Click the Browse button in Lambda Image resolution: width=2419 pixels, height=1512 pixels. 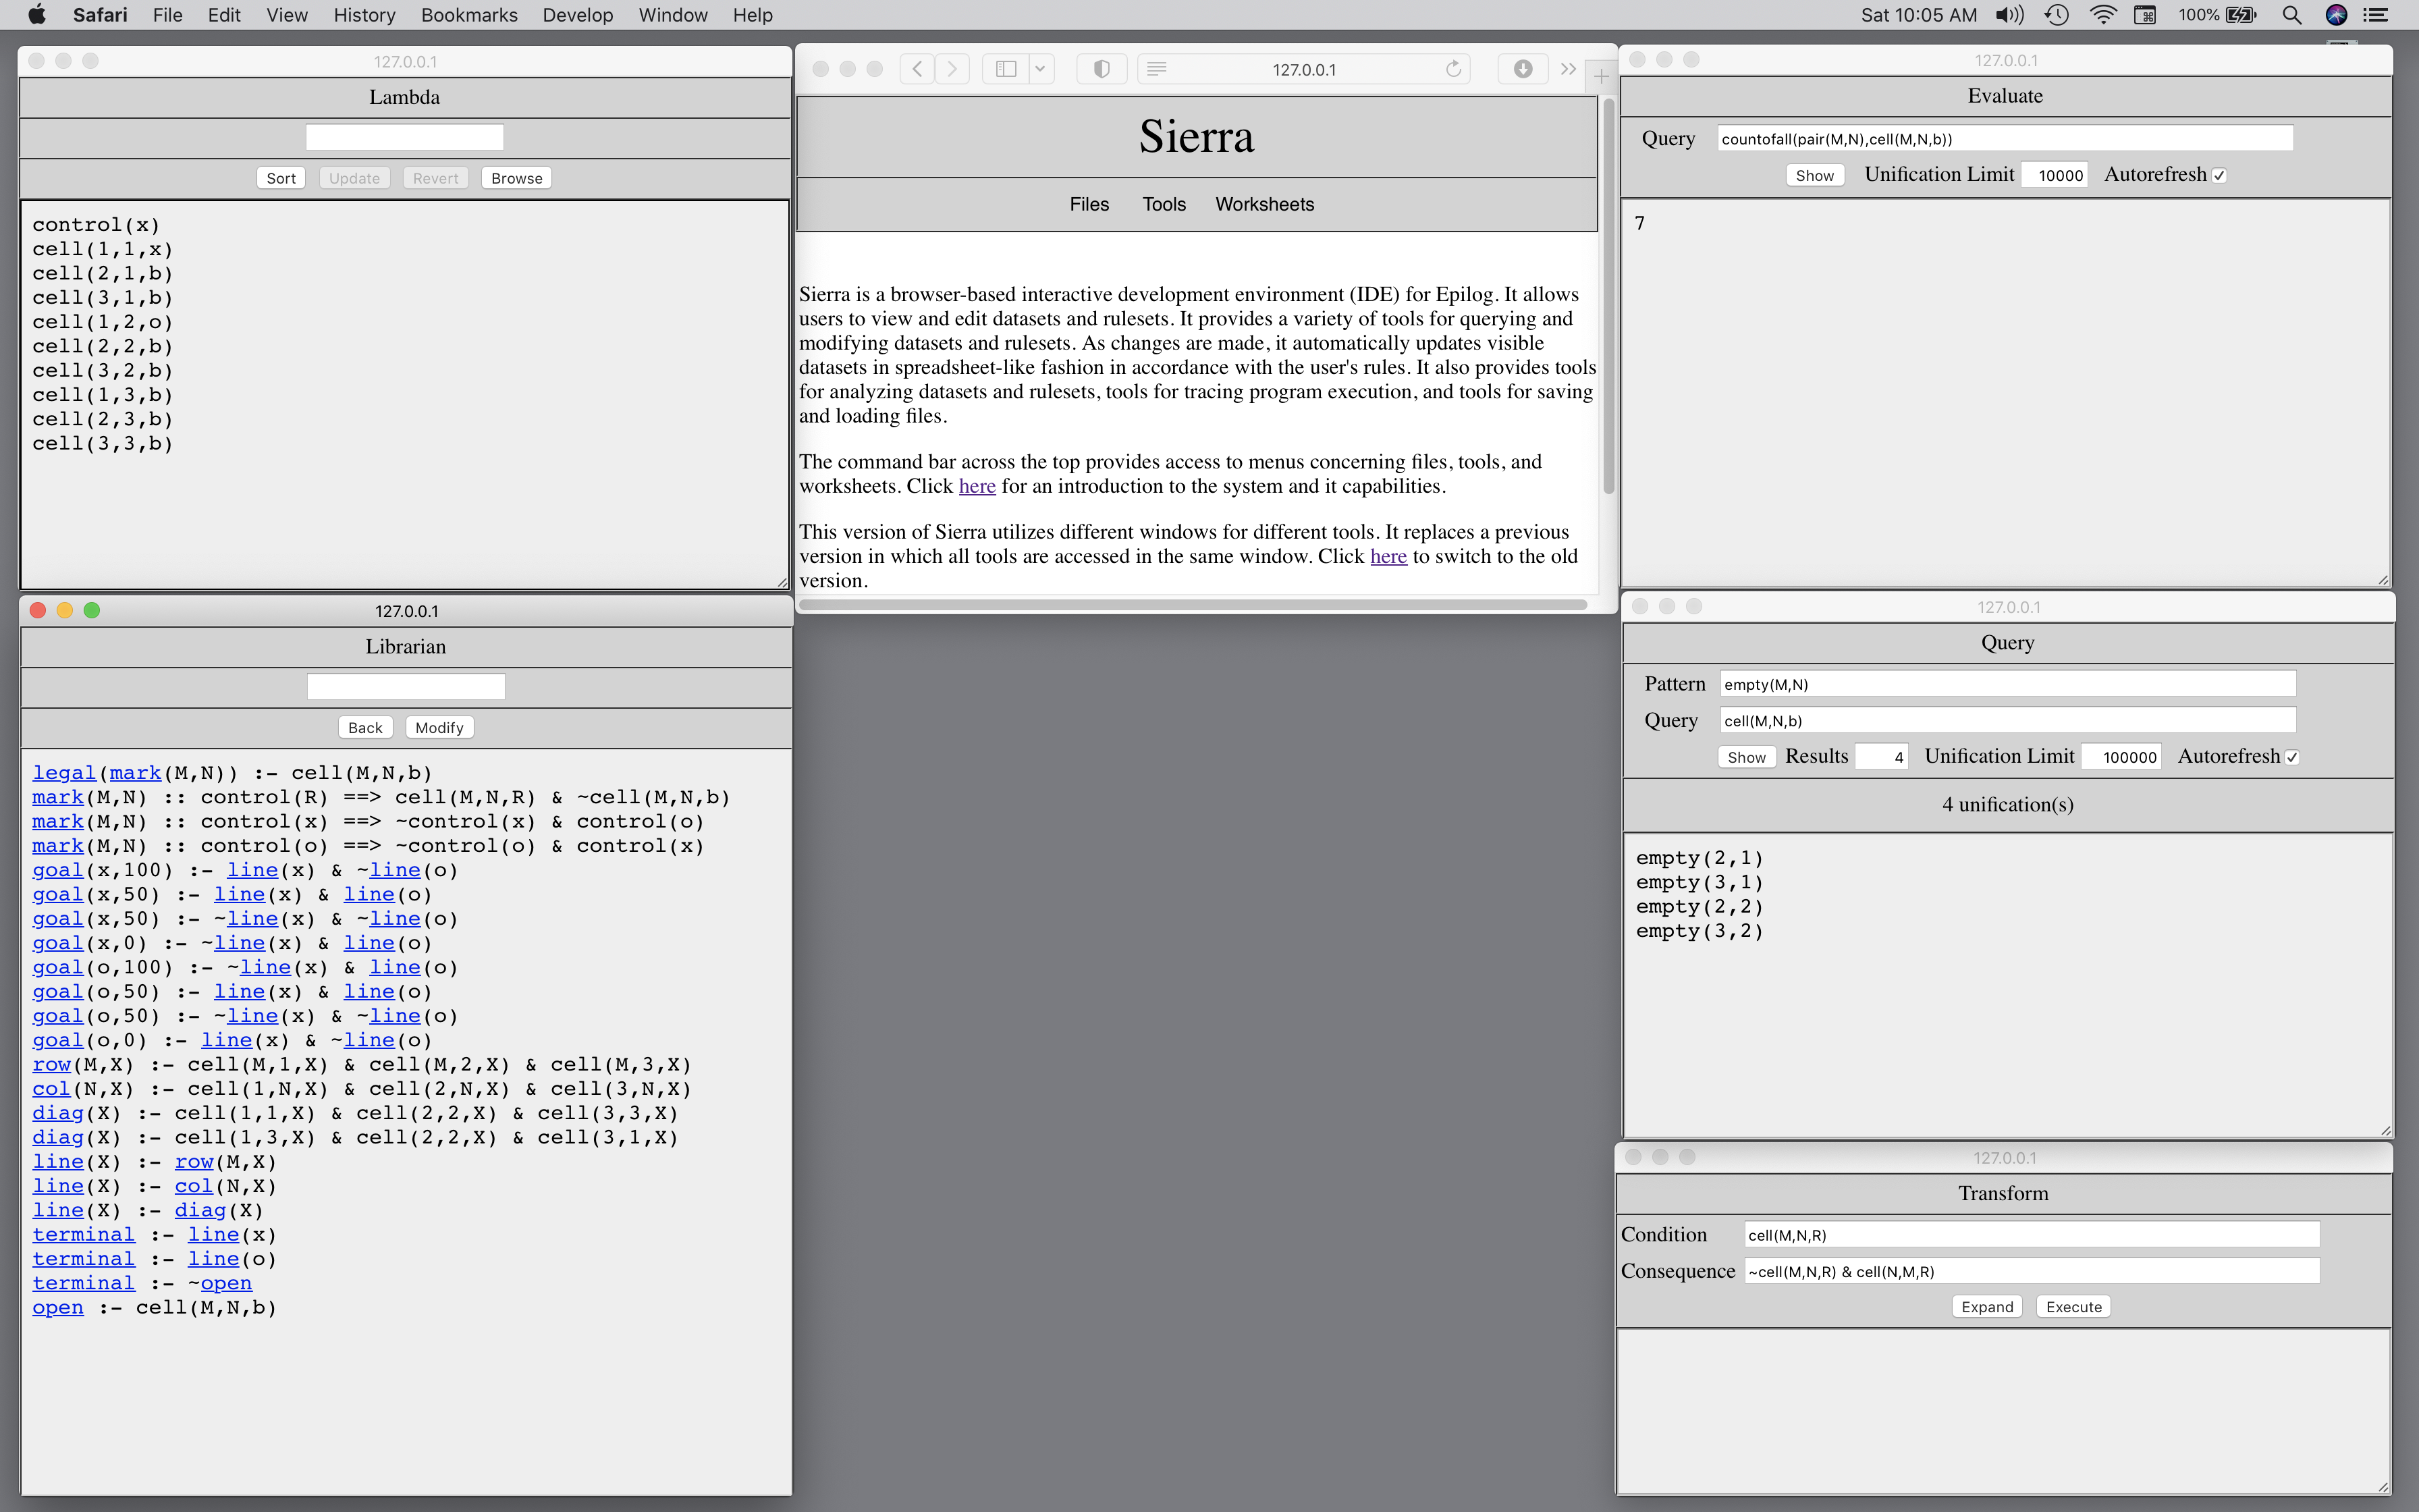516,178
